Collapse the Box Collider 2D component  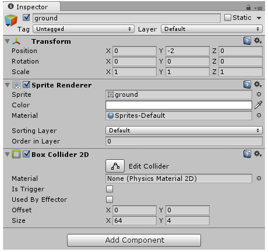coord(8,155)
